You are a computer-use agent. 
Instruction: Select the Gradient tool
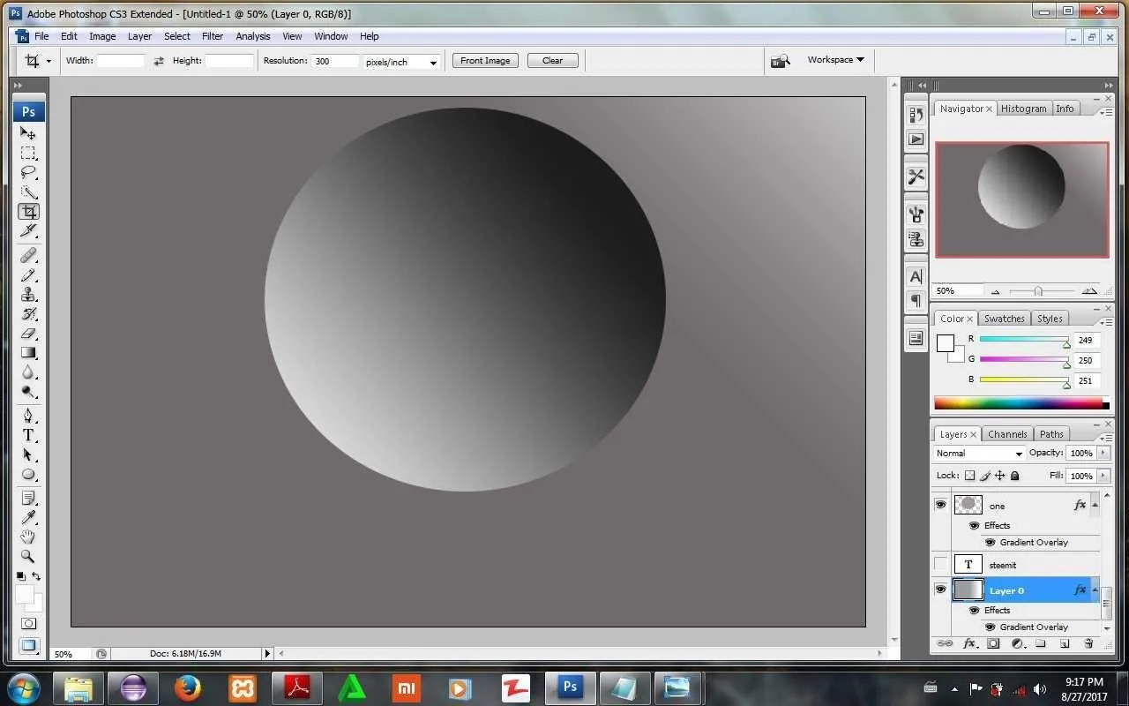point(28,353)
